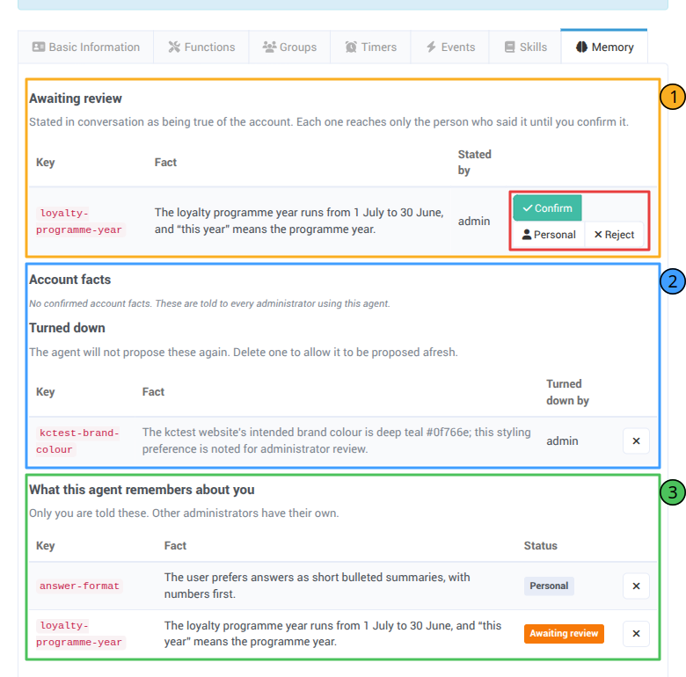This screenshot has height=677, width=686.
Task: Click the Personal status badge
Action: [x=549, y=586]
